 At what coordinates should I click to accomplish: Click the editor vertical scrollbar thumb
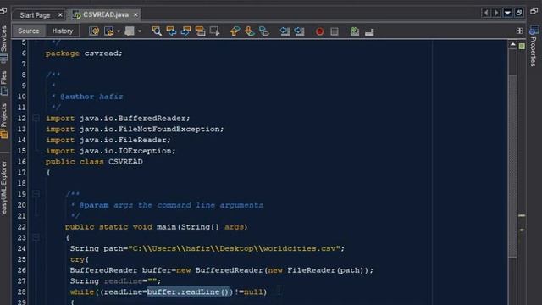512,166
